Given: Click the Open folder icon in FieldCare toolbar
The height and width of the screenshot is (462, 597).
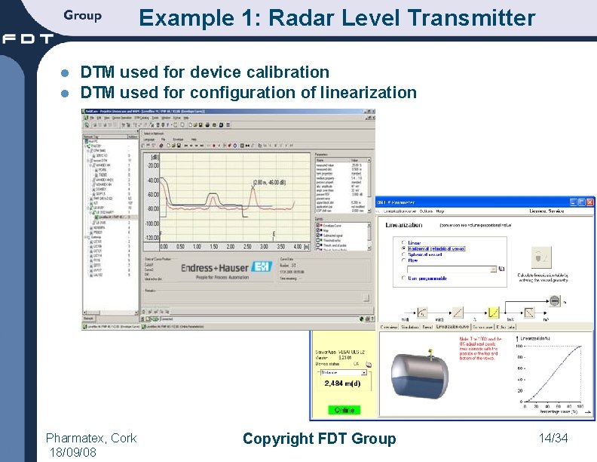Looking at the screenshot, I should tap(195, 125).
